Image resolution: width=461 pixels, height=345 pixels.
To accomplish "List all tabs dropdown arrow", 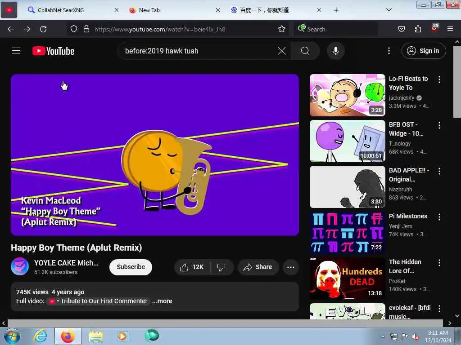I will click(x=389, y=10).
